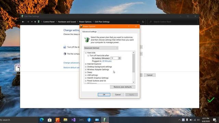Open the bracket mf taskbar app
The width and height of the screenshot is (219, 123).
point(81,120)
